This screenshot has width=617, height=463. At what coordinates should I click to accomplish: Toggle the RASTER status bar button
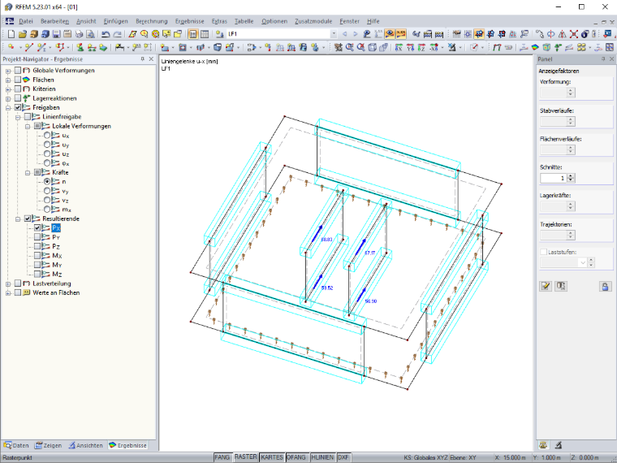[x=245, y=457]
